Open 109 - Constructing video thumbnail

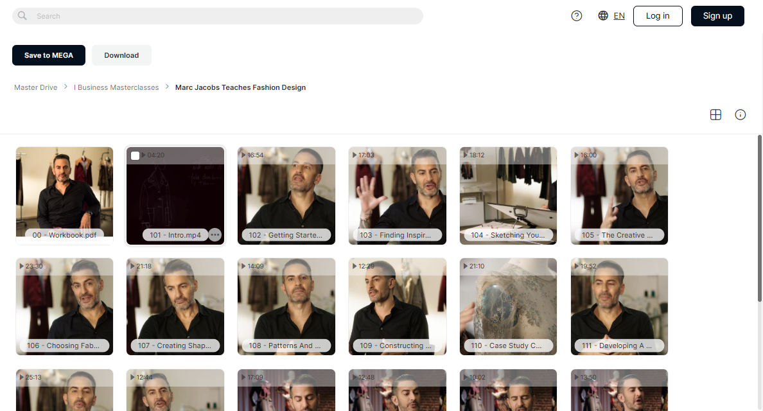point(397,306)
